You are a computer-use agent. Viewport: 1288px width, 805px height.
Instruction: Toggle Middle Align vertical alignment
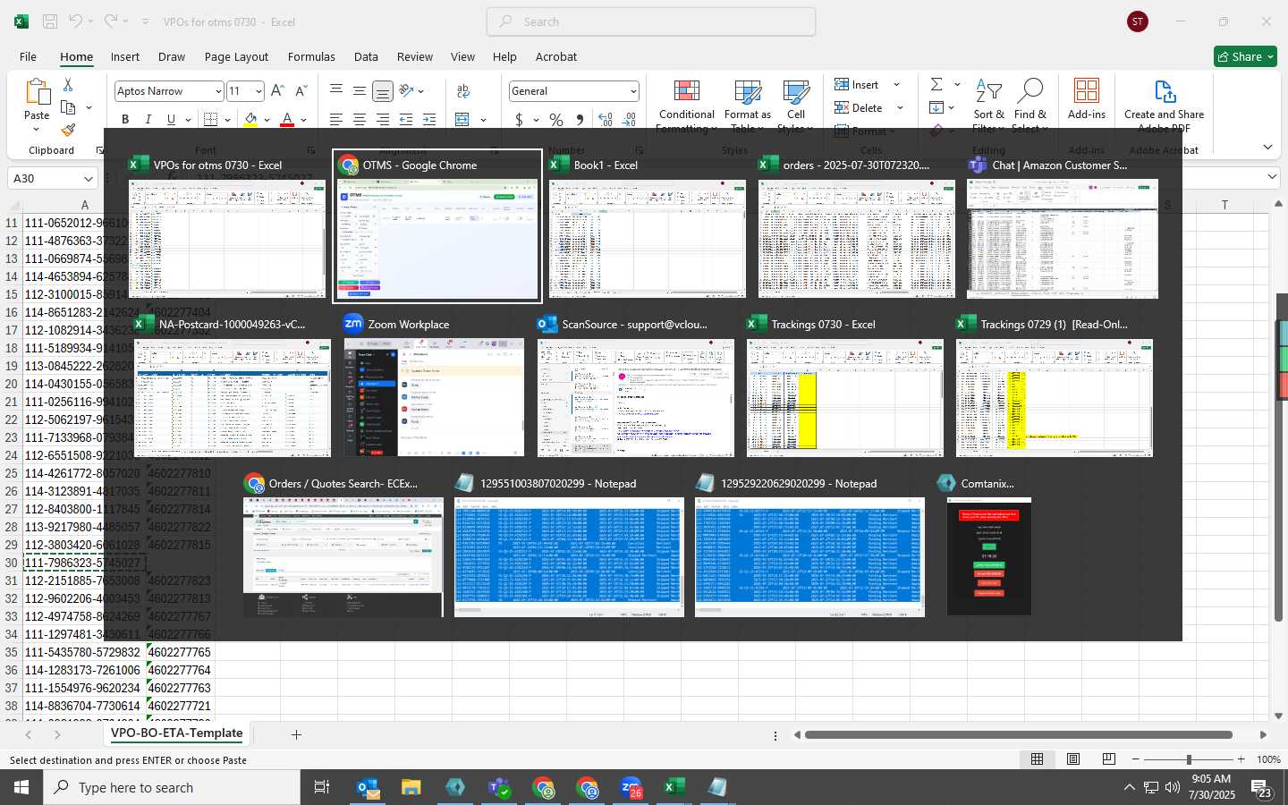[359, 91]
